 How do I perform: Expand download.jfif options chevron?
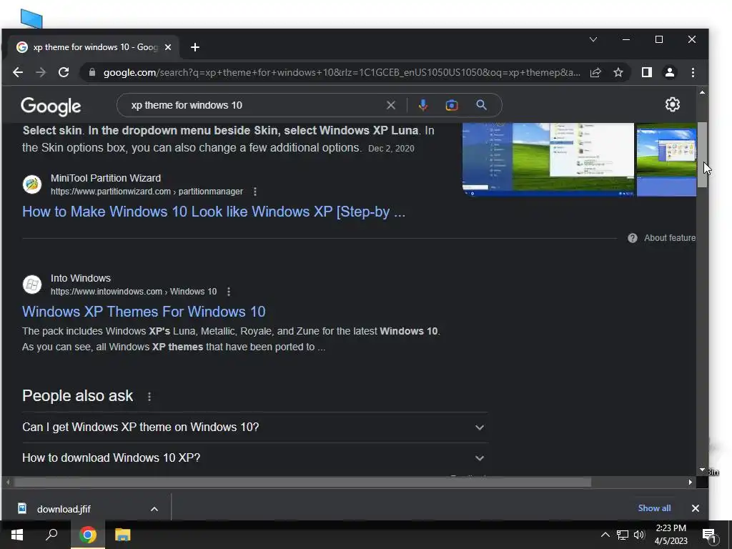click(154, 509)
